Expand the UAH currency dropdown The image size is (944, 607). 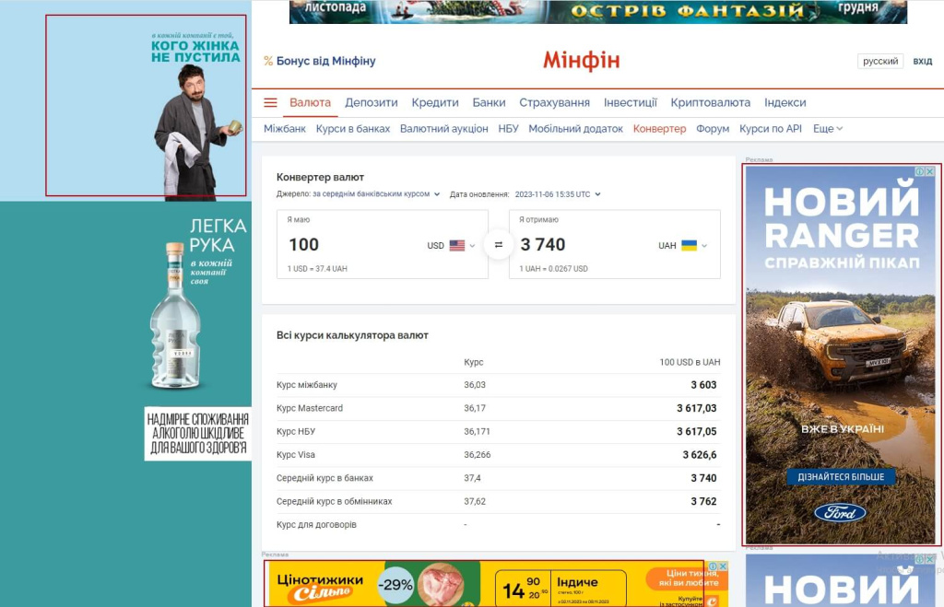(x=703, y=245)
